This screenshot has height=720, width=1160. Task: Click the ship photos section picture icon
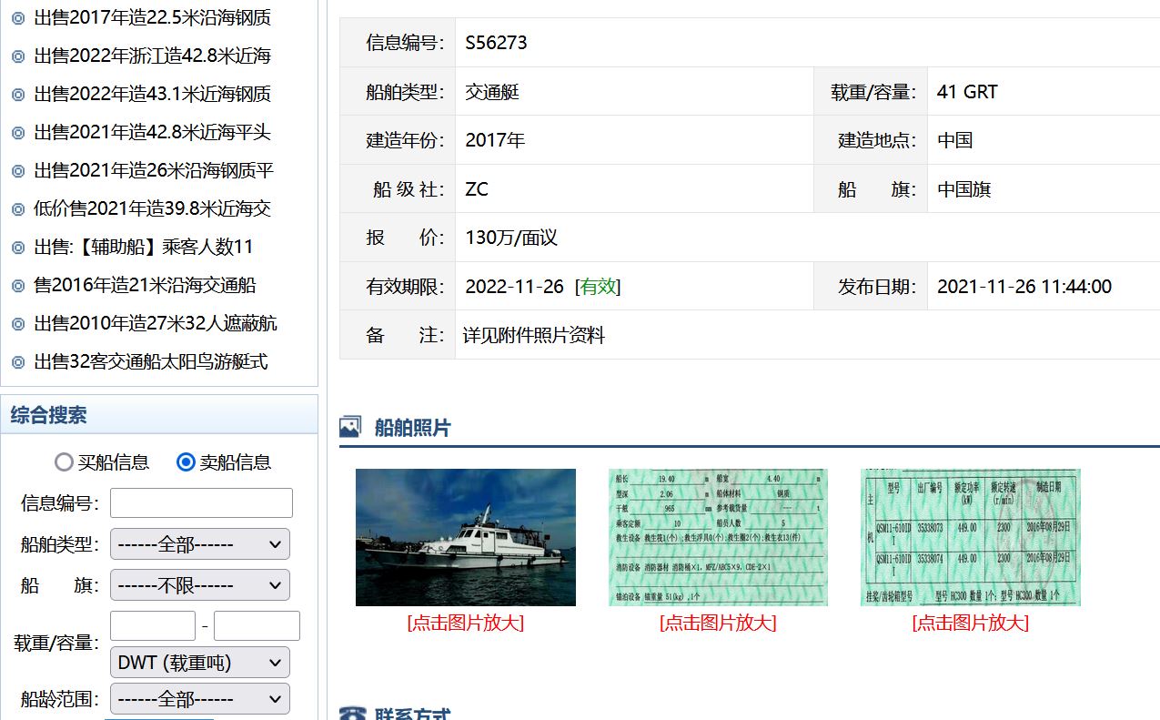point(350,427)
